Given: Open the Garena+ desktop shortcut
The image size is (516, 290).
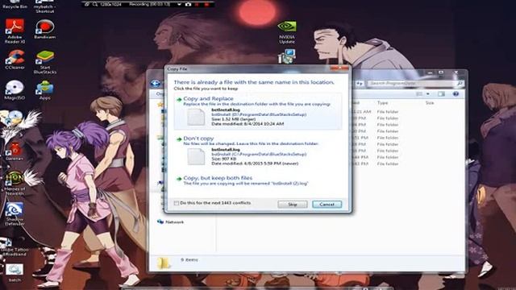Looking at the screenshot, I should coord(15,151).
